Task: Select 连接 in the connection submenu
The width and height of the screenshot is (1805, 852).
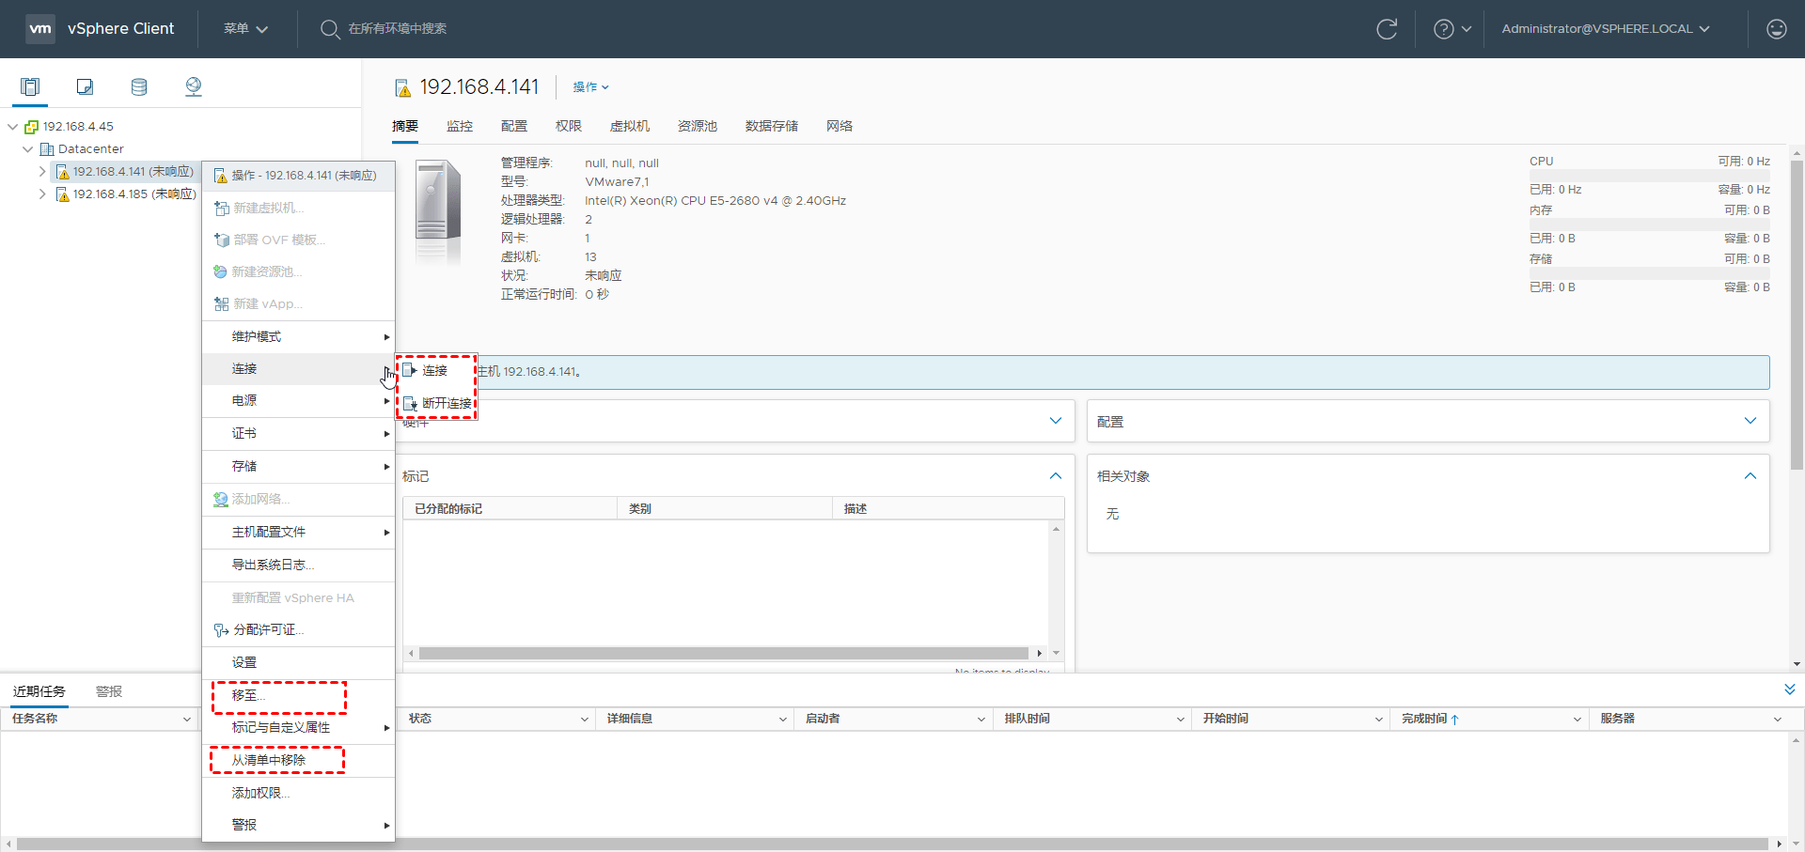Action: (436, 371)
